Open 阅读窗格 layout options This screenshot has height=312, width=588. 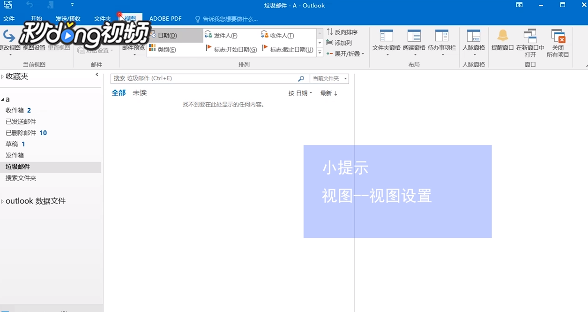[414, 43]
